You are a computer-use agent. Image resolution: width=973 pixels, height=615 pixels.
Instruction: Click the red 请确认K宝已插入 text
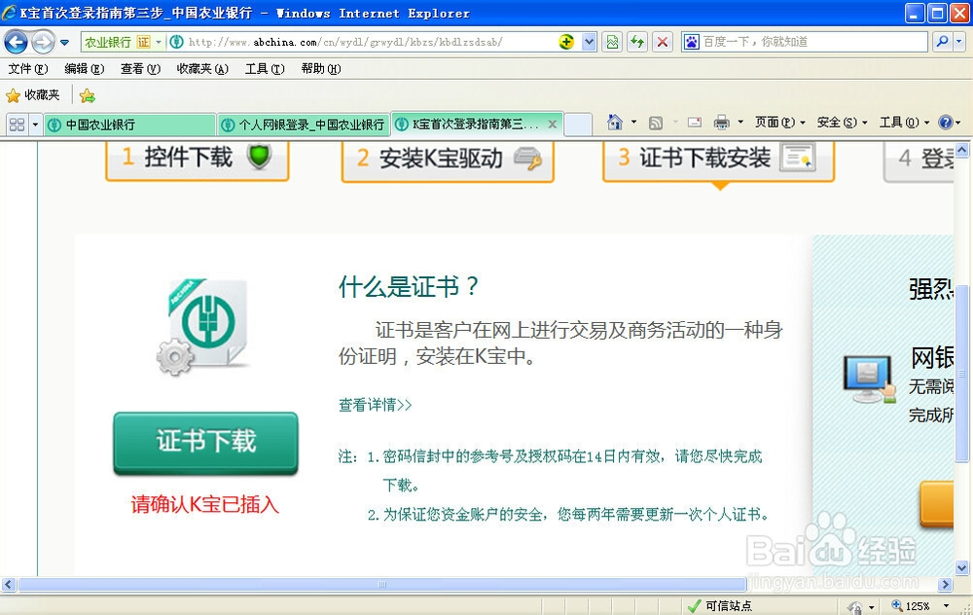(204, 504)
